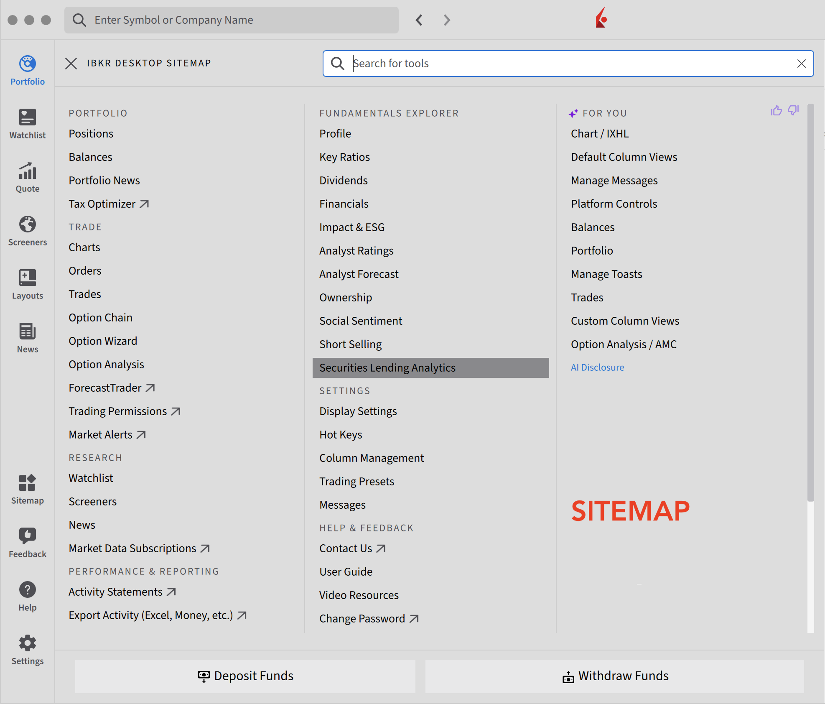Open Short Selling
The image size is (825, 704).
351,344
